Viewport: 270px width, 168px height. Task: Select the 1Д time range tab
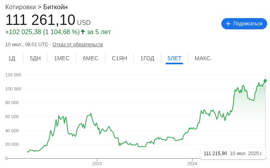point(12,58)
